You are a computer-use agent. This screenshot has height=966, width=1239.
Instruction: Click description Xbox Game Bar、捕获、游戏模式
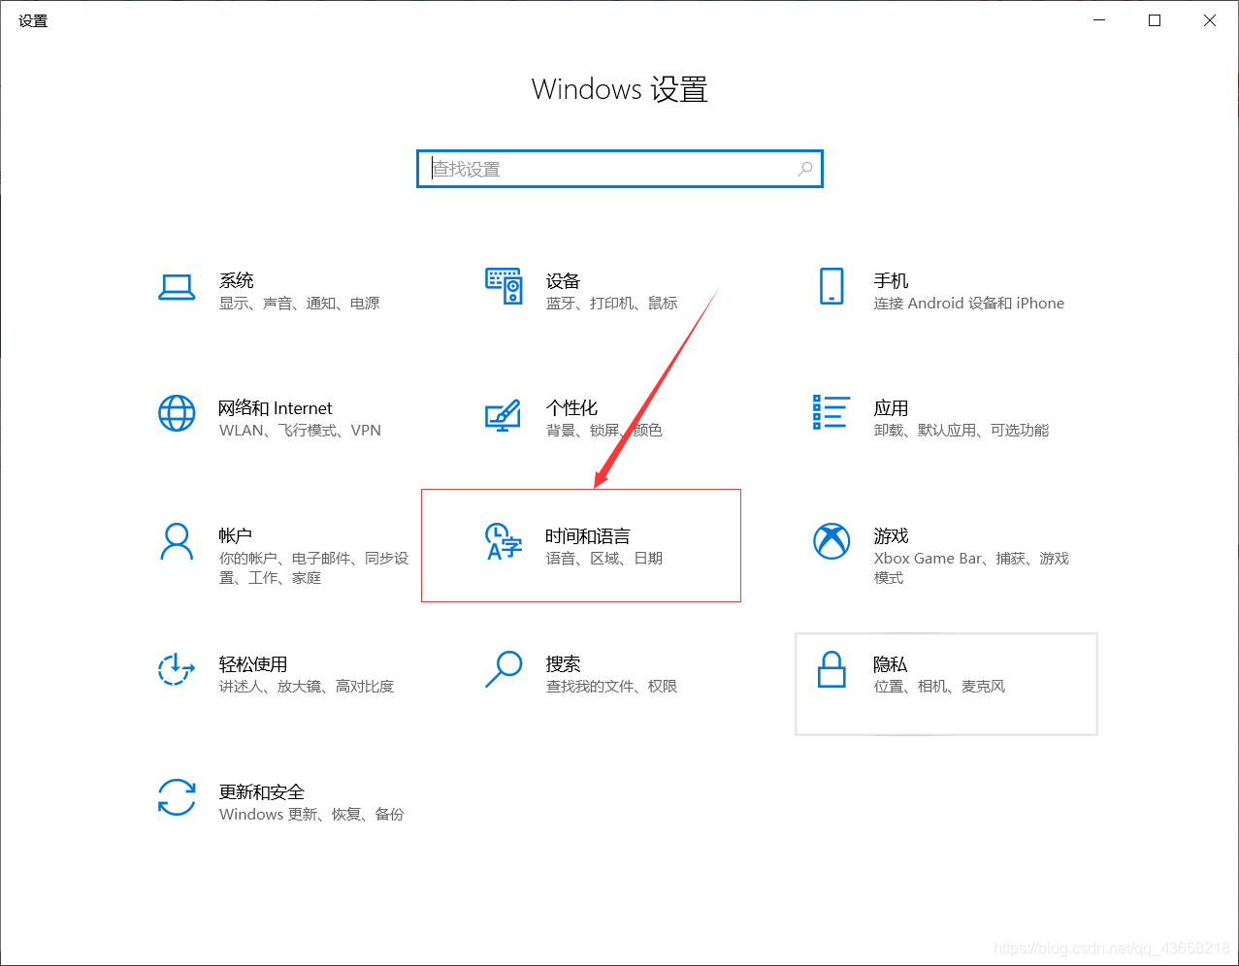971,568
